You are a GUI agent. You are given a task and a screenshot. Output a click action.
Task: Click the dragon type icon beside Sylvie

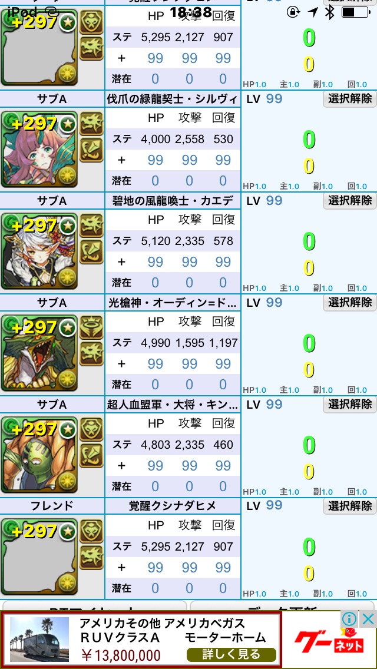pyautogui.click(x=92, y=124)
